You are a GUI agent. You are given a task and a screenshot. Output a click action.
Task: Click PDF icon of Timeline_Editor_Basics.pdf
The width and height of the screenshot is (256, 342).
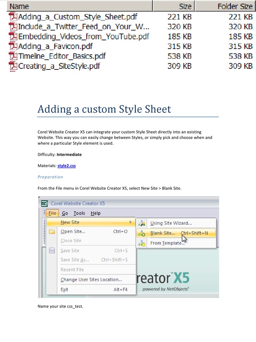tap(13, 56)
